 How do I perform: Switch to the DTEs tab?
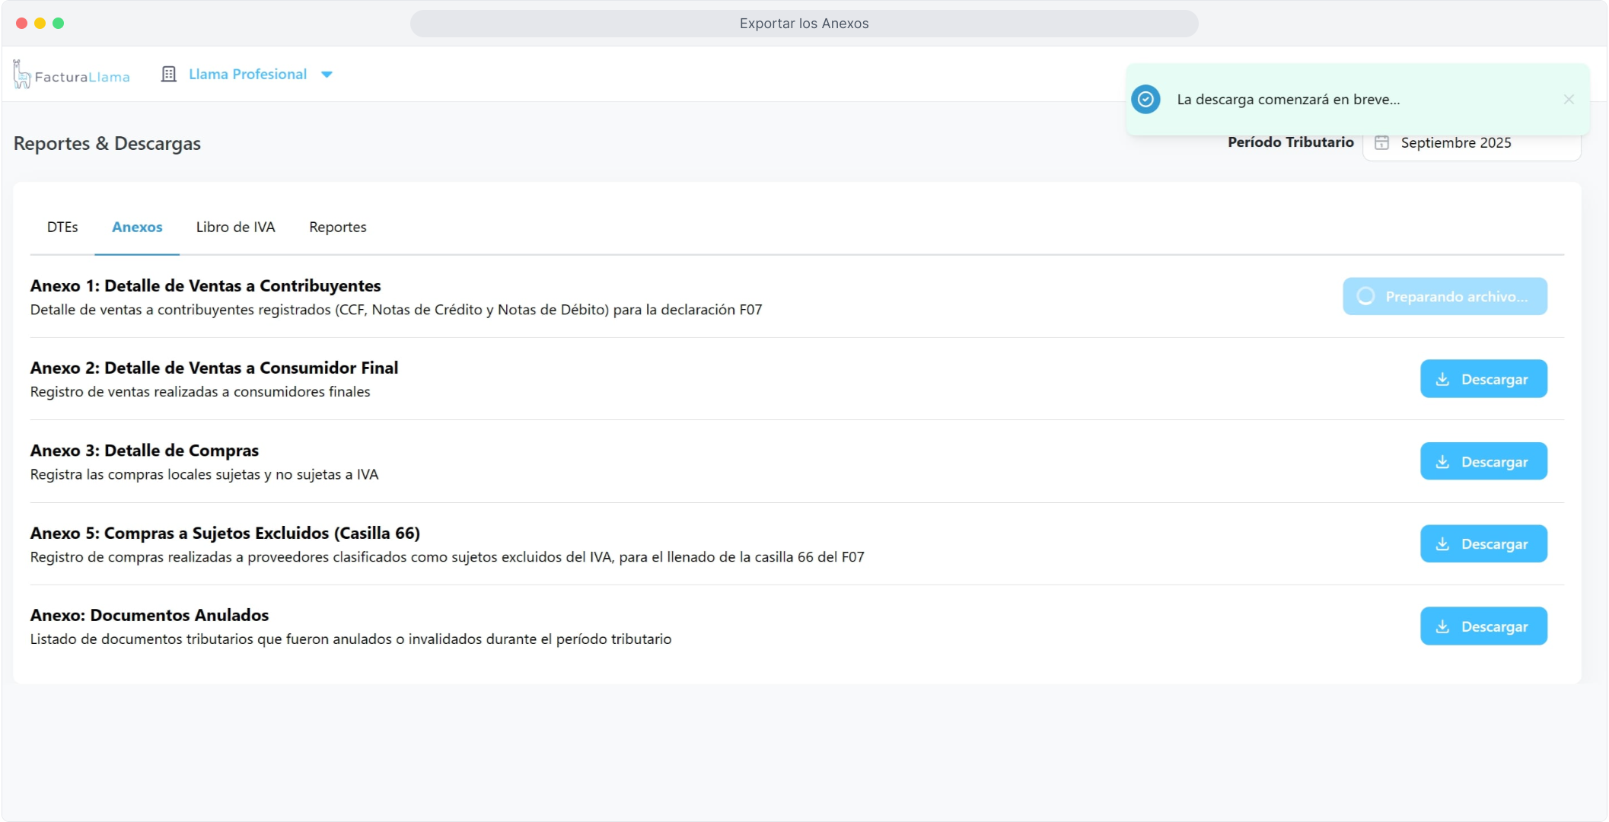62,228
